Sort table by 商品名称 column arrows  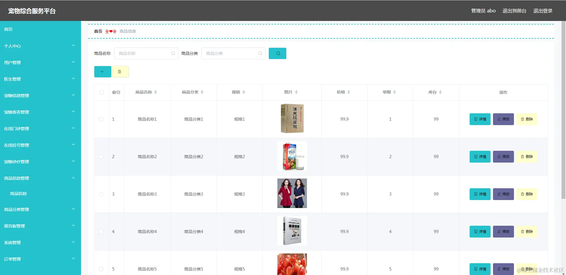point(156,92)
